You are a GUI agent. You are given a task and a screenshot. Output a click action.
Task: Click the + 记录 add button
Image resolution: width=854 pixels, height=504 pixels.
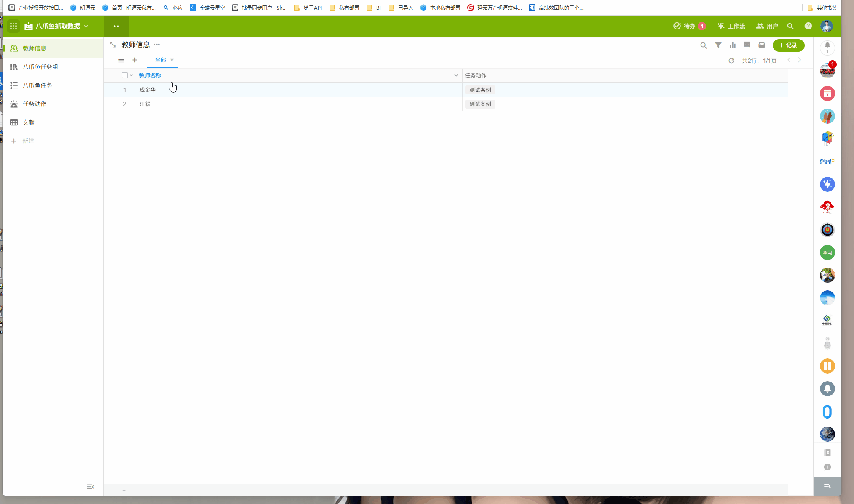tap(788, 45)
